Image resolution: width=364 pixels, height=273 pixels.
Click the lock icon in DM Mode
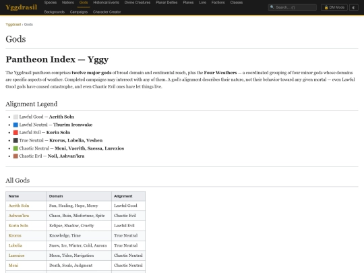[326, 7]
